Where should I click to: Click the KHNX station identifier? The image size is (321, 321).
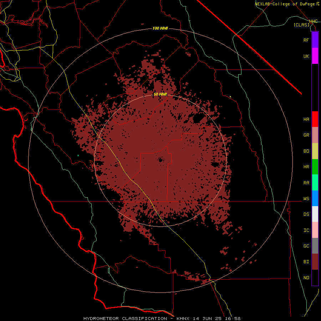[184, 319]
